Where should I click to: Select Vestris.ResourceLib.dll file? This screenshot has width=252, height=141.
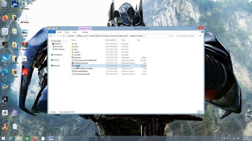click(x=82, y=74)
